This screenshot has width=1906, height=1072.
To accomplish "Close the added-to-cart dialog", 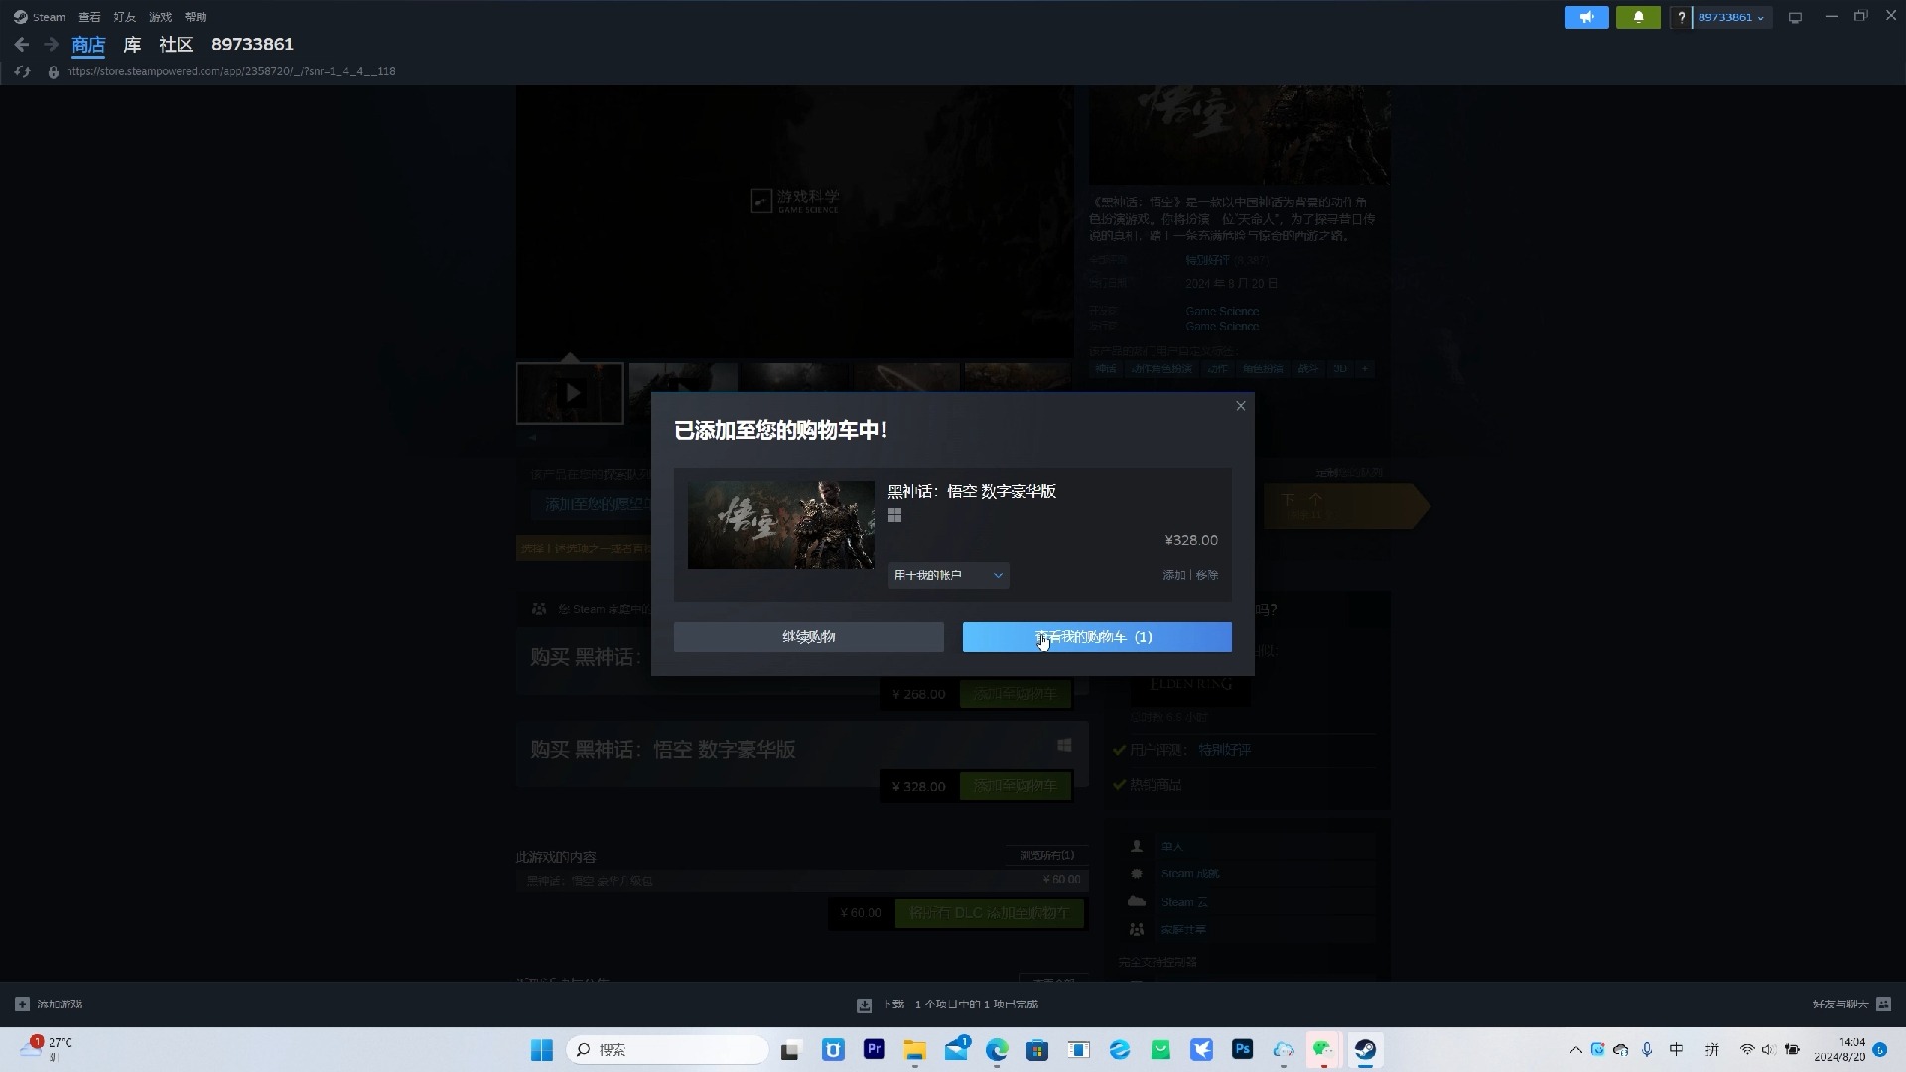I will (1241, 406).
